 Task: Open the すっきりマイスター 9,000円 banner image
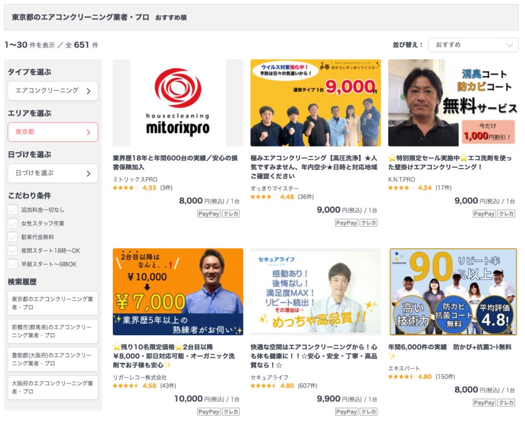pos(315,103)
